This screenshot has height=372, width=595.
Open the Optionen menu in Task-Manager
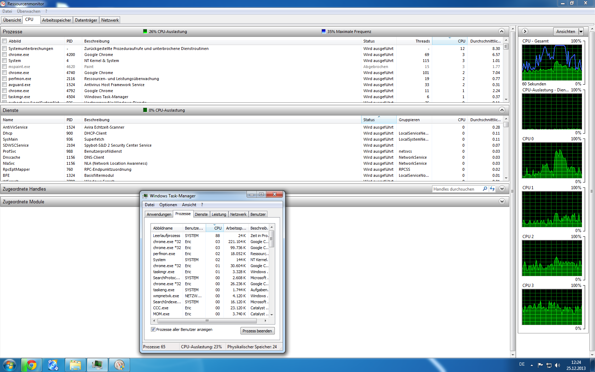click(168, 205)
